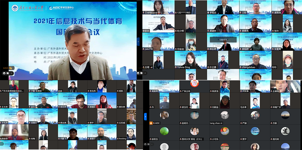302x150 pixels.
Task: Click emoji reaction icon in speaker view
Action: [4, 73]
